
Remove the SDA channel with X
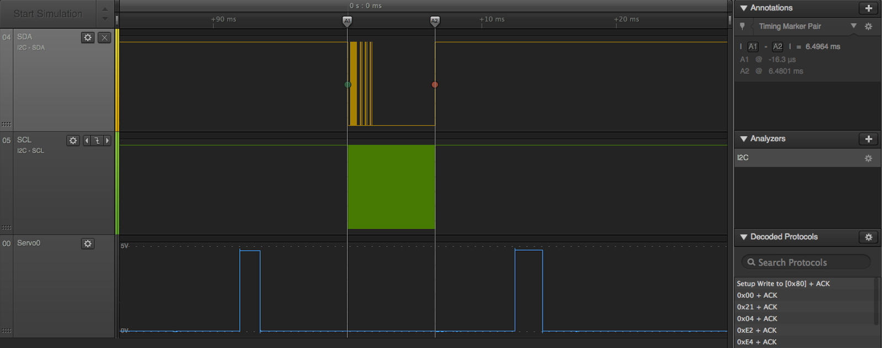[104, 37]
